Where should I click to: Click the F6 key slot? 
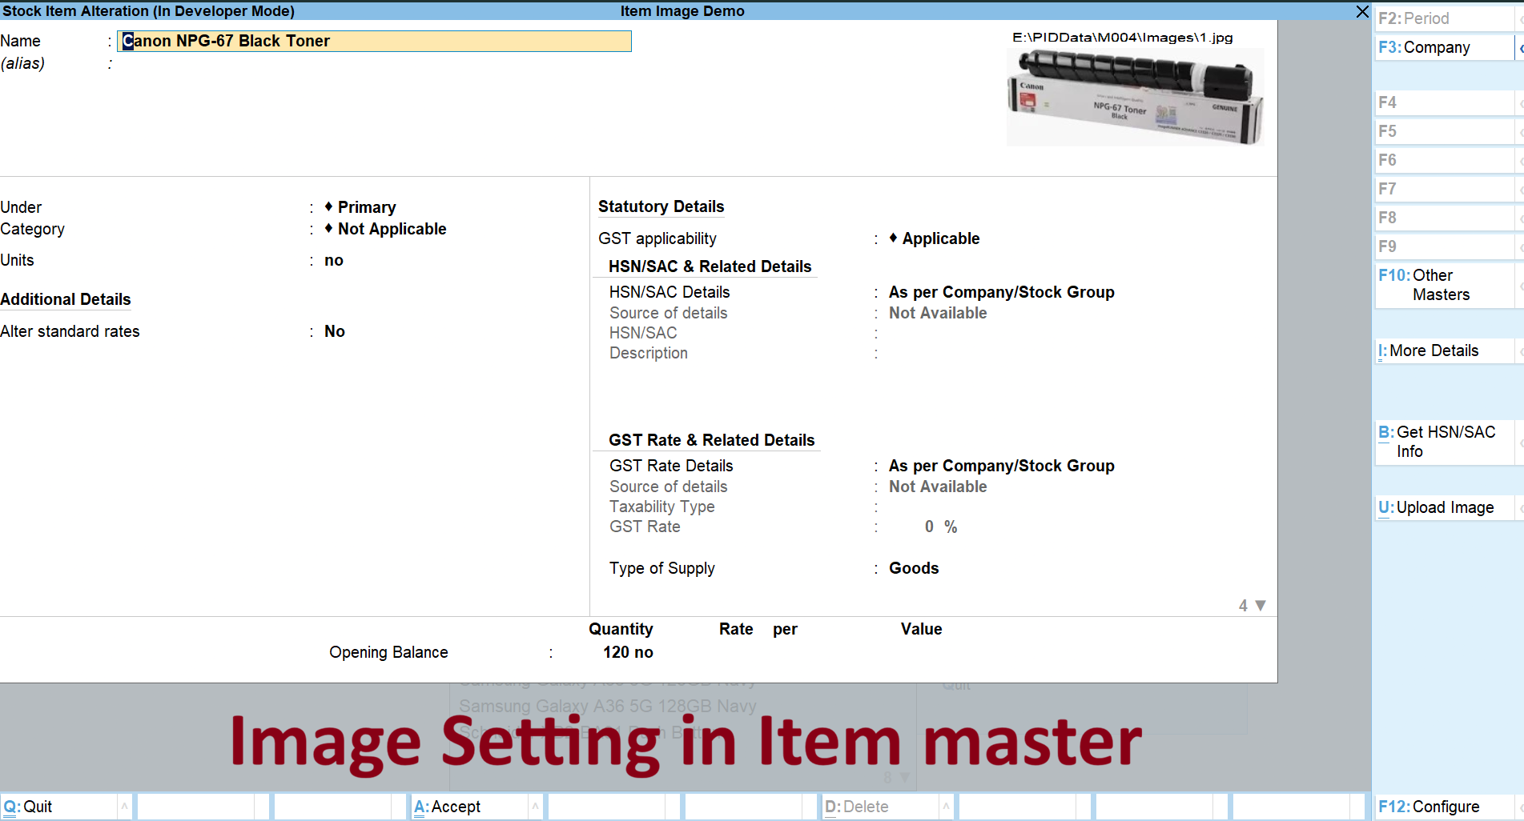pyautogui.click(x=1444, y=160)
